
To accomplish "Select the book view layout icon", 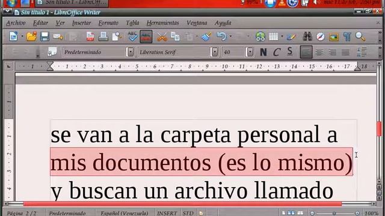I will pos(300,213).
